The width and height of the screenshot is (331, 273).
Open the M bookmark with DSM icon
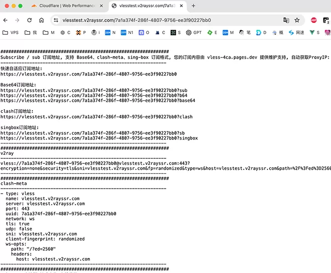228,33
